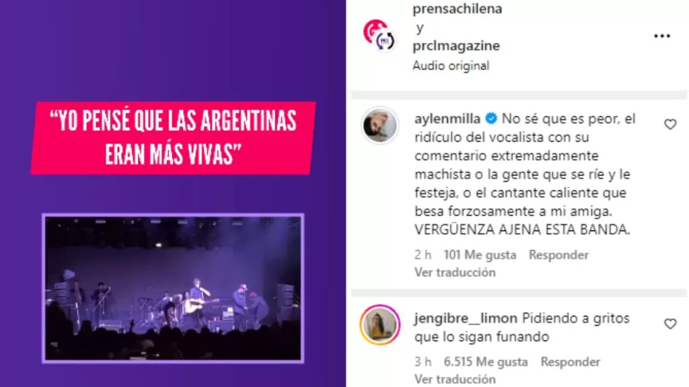Open the Audio original link
This screenshot has width=689, height=387.
pos(451,66)
